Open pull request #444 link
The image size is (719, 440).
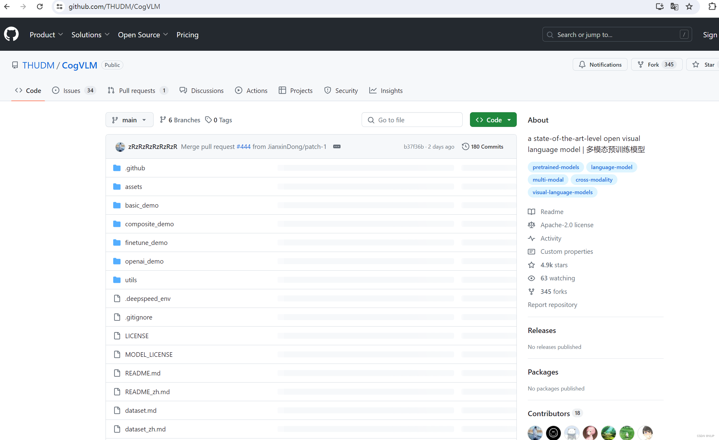pyautogui.click(x=244, y=146)
